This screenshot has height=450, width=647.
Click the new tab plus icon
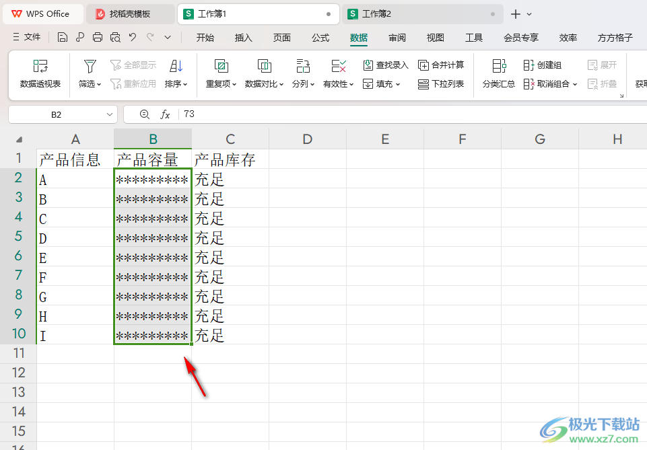515,14
